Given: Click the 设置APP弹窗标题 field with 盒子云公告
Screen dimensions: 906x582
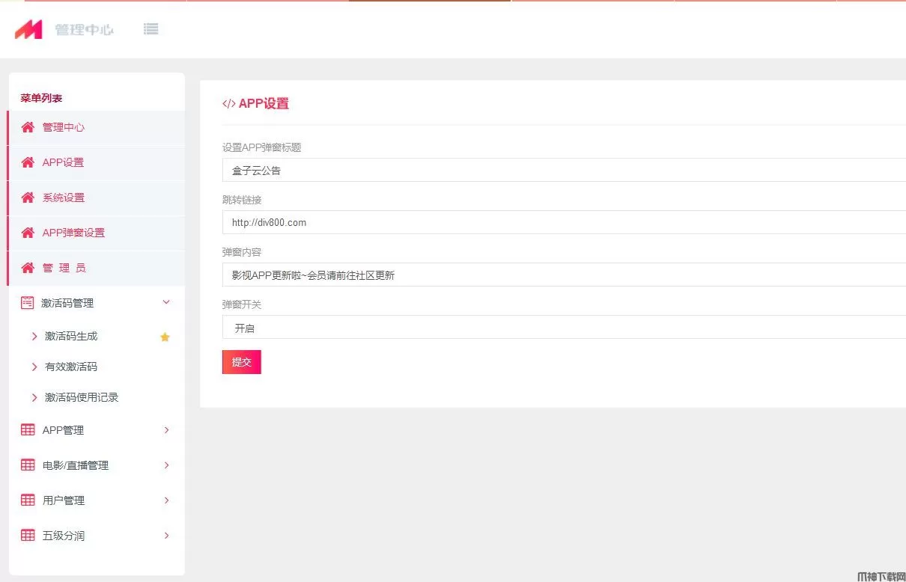Looking at the screenshot, I should [x=563, y=171].
